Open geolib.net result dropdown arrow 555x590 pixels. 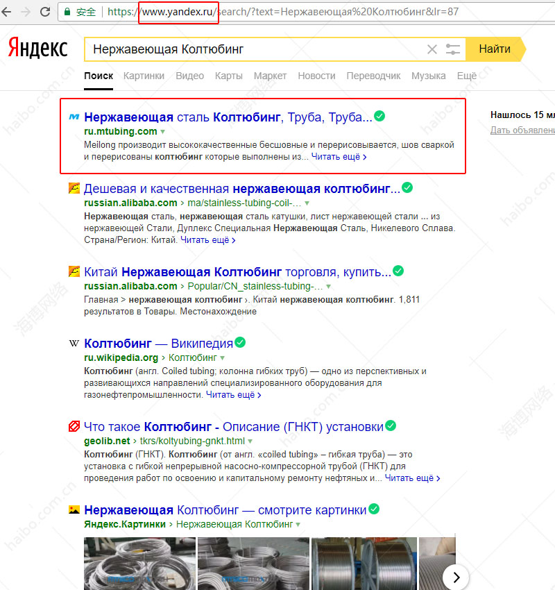tap(250, 441)
